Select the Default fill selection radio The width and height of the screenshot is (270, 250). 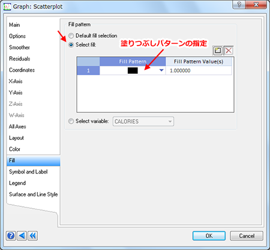(x=71, y=36)
